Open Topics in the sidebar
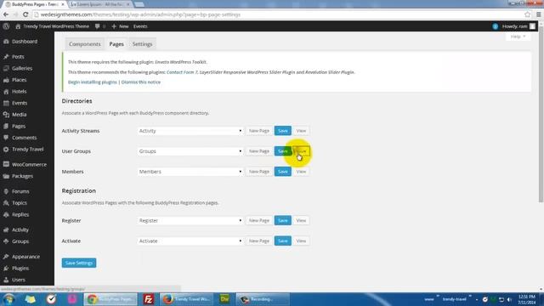Image resolution: width=544 pixels, height=306 pixels. point(20,203)
